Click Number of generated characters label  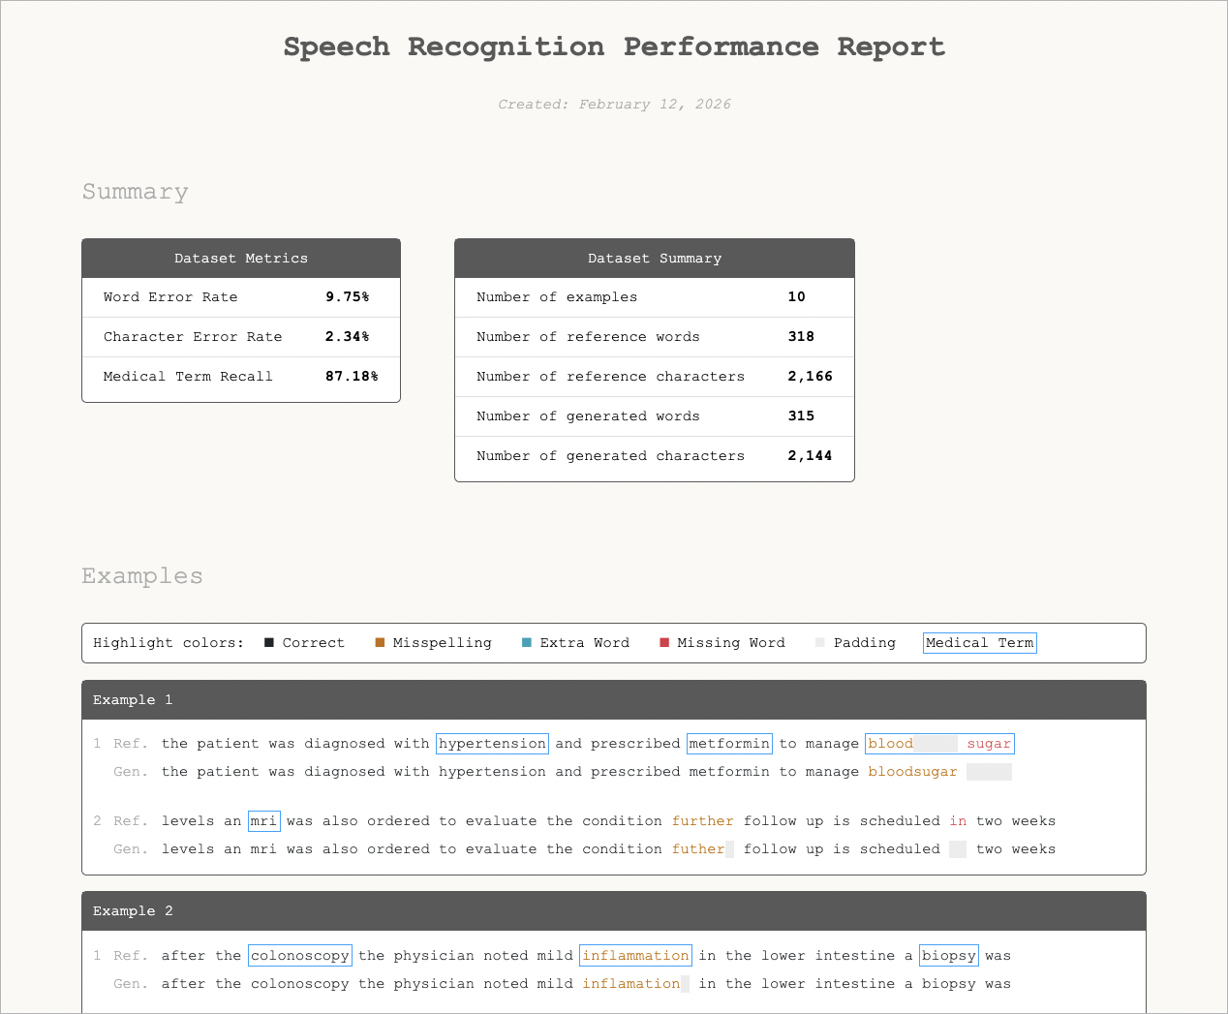[x=610, y=456]
